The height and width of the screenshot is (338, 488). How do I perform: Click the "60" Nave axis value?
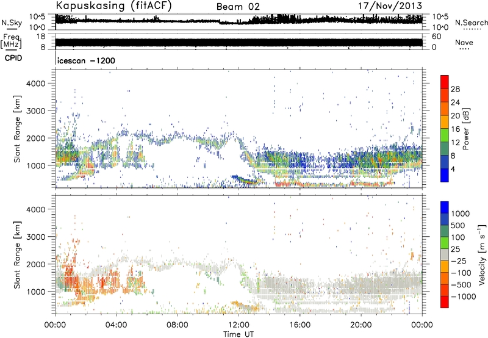point(437,37)
